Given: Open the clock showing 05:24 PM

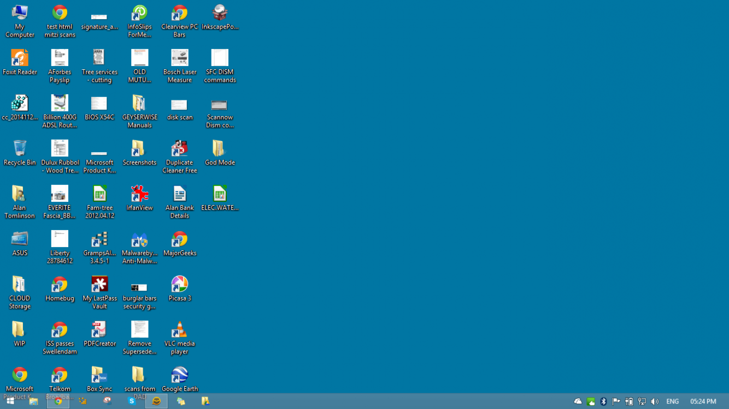Looking at the screenshot, I should pyautogui.click(x=703, y=401).
